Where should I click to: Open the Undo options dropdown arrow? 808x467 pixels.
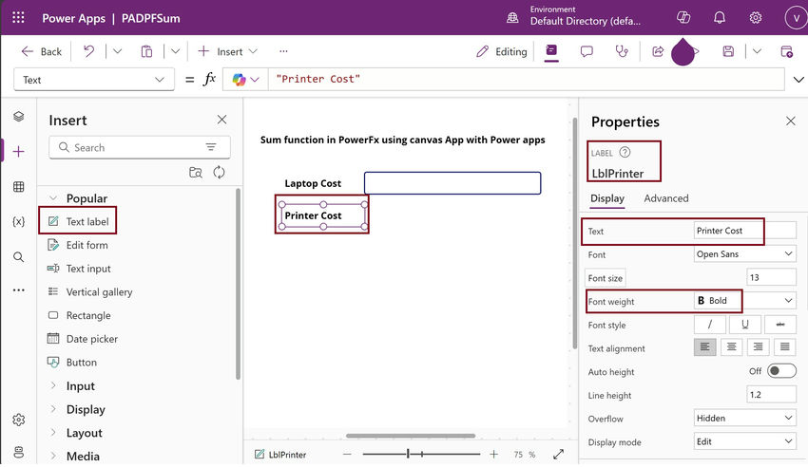click(x=117, y=51)
